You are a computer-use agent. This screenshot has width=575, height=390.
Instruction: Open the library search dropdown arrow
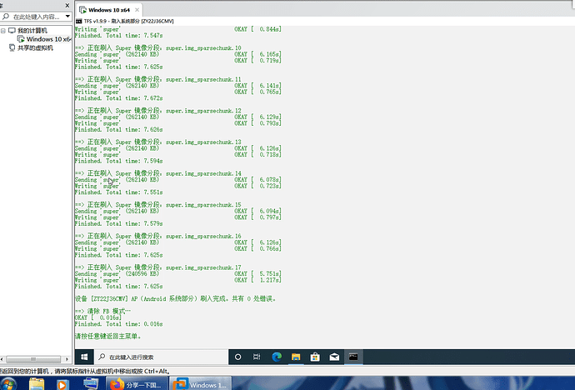tap(67, 17)
